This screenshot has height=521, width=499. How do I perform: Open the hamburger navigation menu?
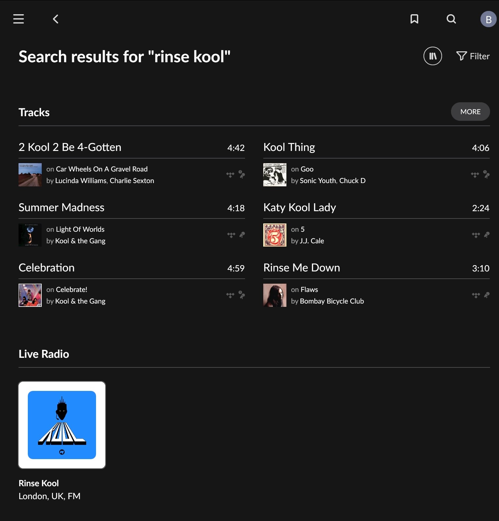coord(19,19)
